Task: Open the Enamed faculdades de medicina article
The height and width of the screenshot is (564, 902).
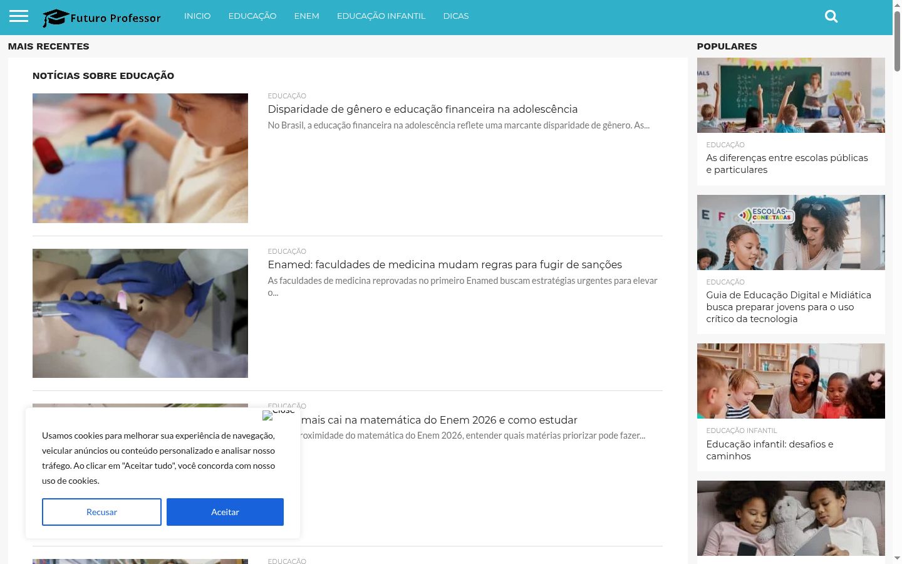Action: (x=445, y=264)
